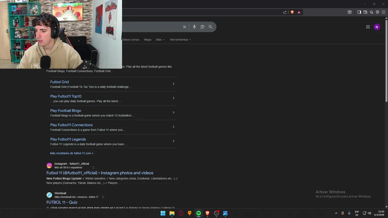Click the Wordwall result logo
388x218 pixels.
point(49,195)
